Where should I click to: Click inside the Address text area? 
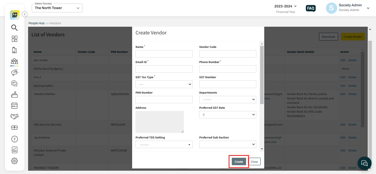pyautogui.click(x=159, y=122)
